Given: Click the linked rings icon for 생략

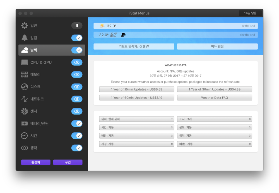Looking at the screenshot, I should pyautogui.click(x=25, y=148).
